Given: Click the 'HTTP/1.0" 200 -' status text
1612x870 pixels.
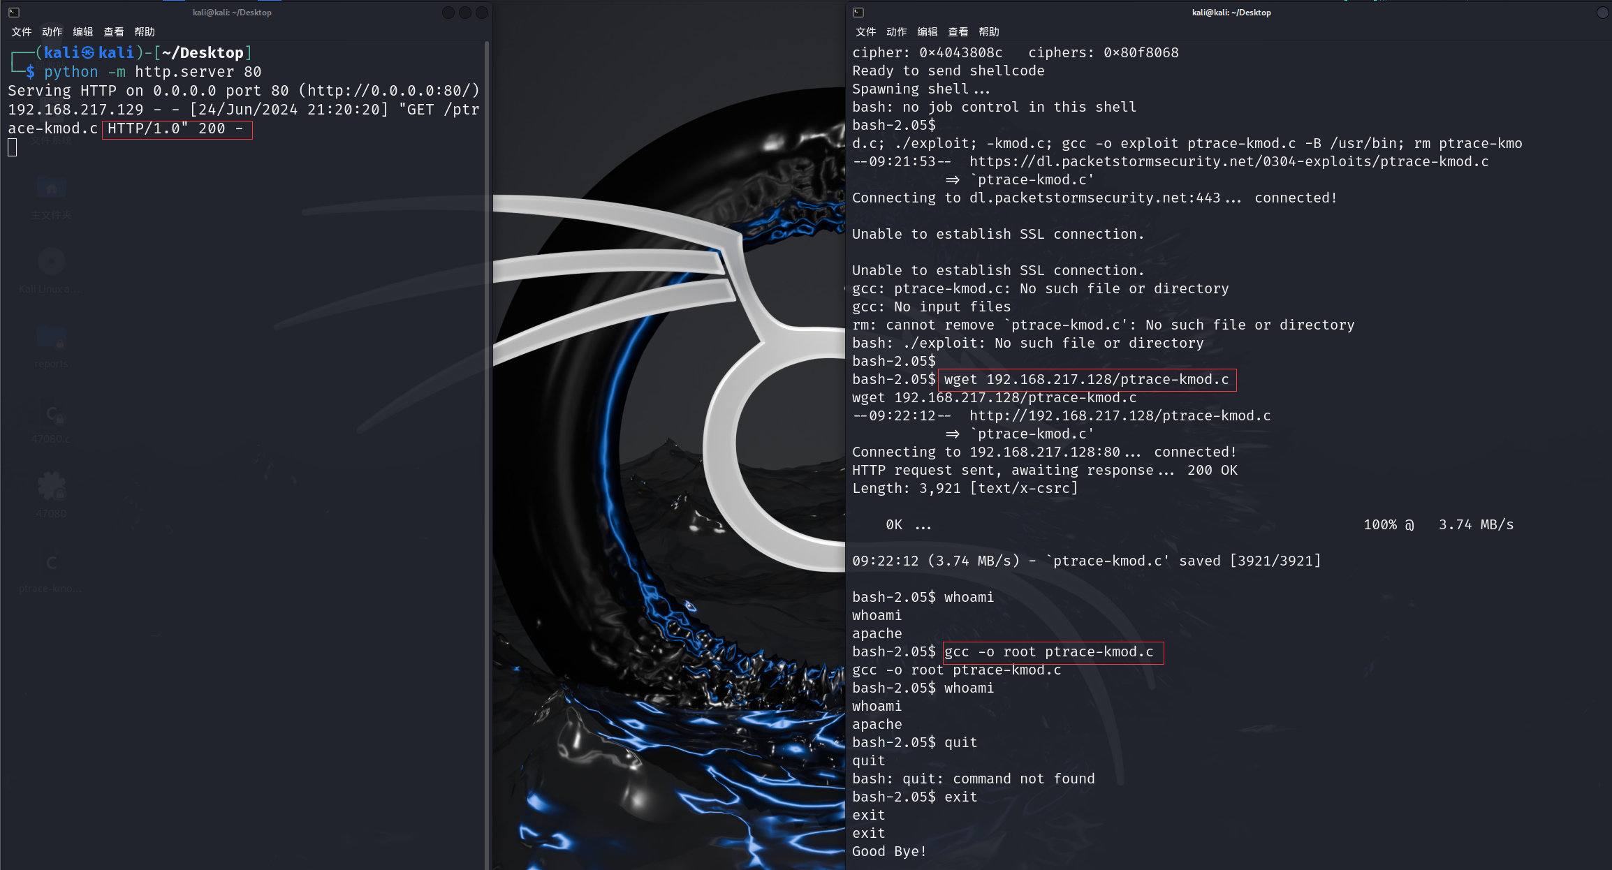Looking at the screenshot, I should 175,128.
